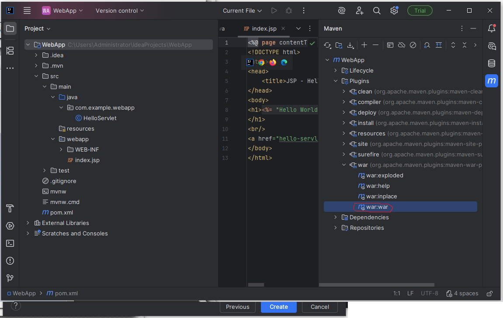Select HelloServlet class in Project tree
The image size is (503, 318).
click(x=100, y=118)
